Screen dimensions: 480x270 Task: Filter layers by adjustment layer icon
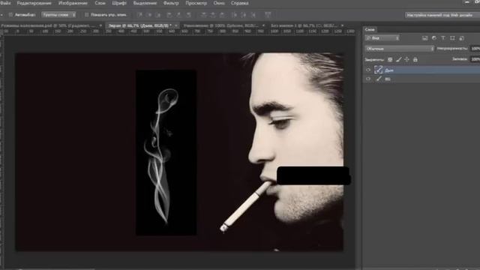(x=434, y=38)
